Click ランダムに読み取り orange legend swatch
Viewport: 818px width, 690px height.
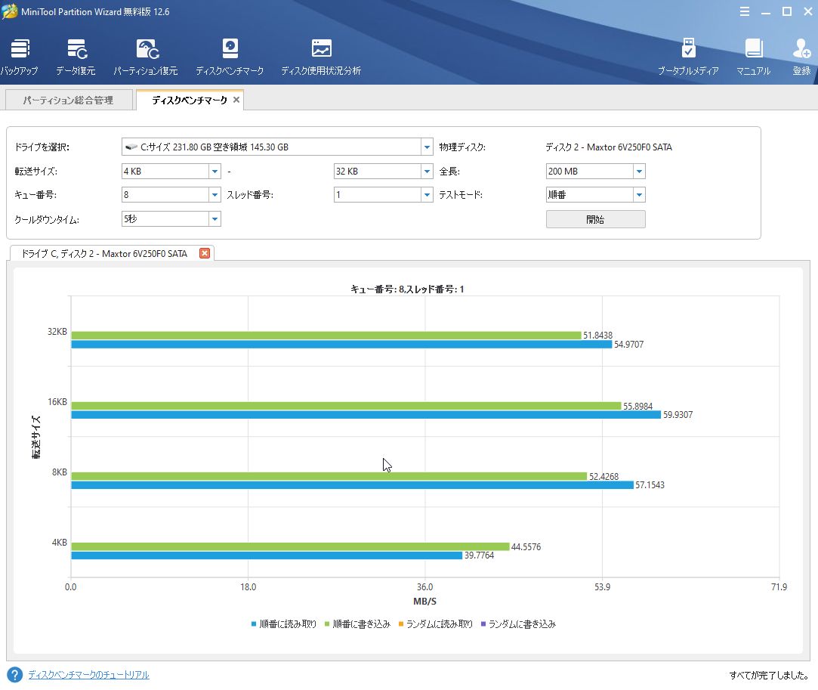[400, 623]
